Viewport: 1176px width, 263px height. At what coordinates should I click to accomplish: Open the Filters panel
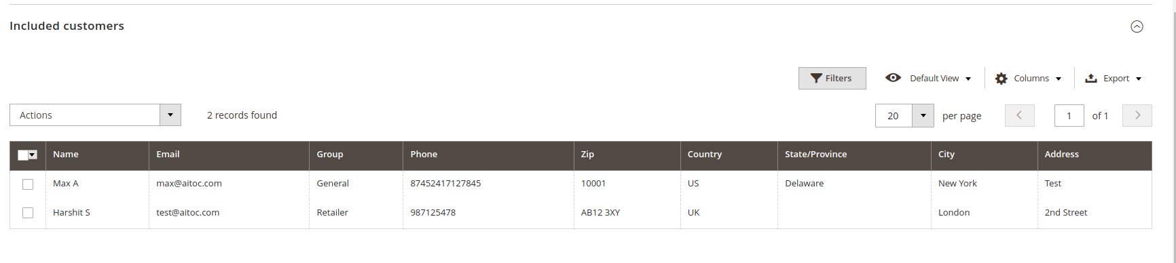[832, 78]
